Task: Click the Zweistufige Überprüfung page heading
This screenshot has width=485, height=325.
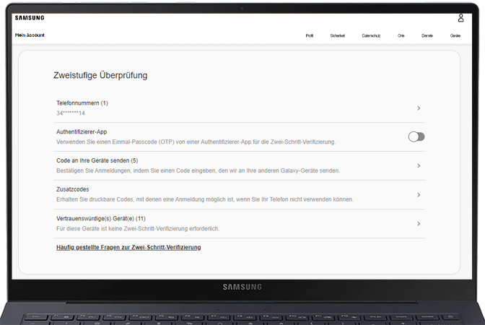Action: pos(100,75)
